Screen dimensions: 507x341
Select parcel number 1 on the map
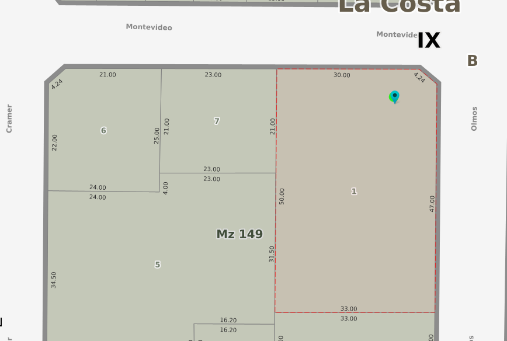click(x=353, y=192)
